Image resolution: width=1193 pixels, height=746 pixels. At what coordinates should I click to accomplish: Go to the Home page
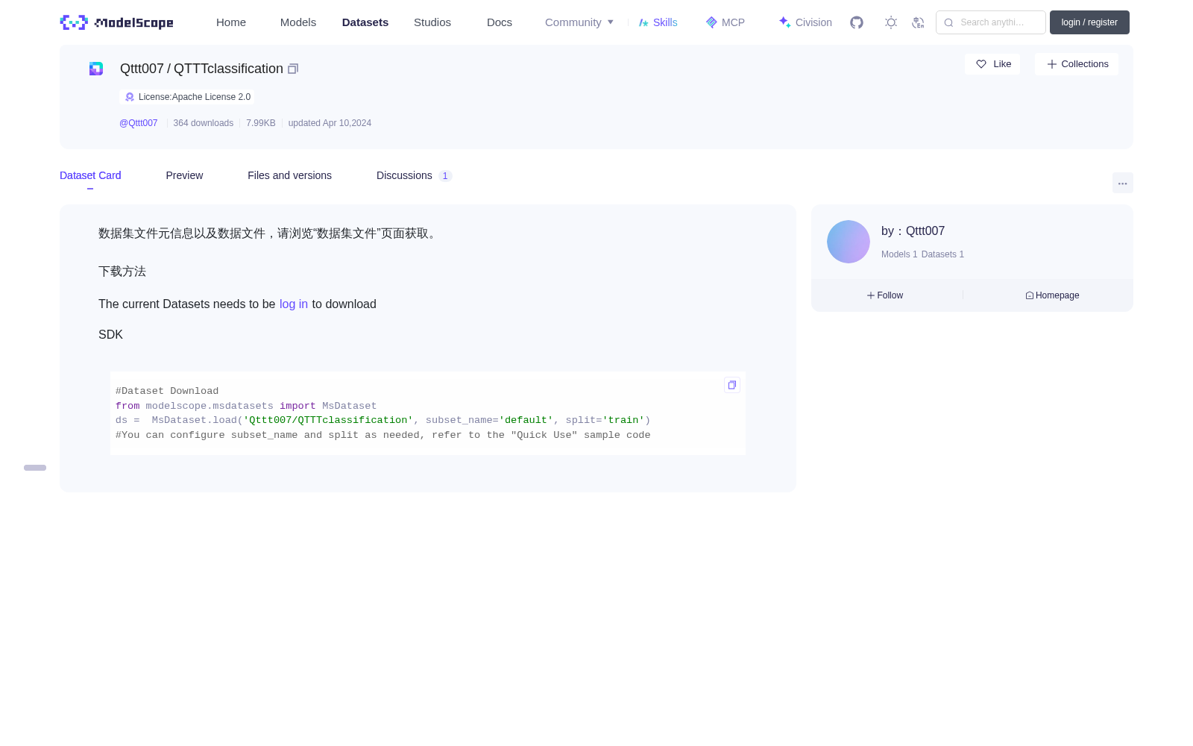coord(231,22)
